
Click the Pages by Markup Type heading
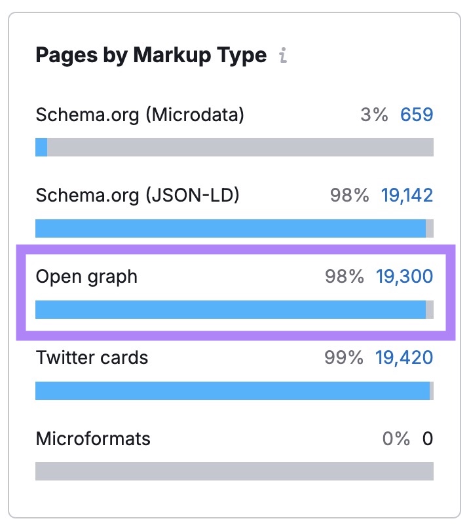tap(152, 56)
